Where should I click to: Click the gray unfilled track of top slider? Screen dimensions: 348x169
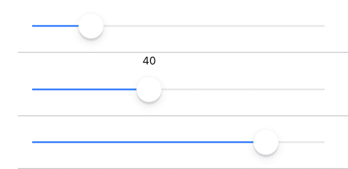click(x=214, y=26)
